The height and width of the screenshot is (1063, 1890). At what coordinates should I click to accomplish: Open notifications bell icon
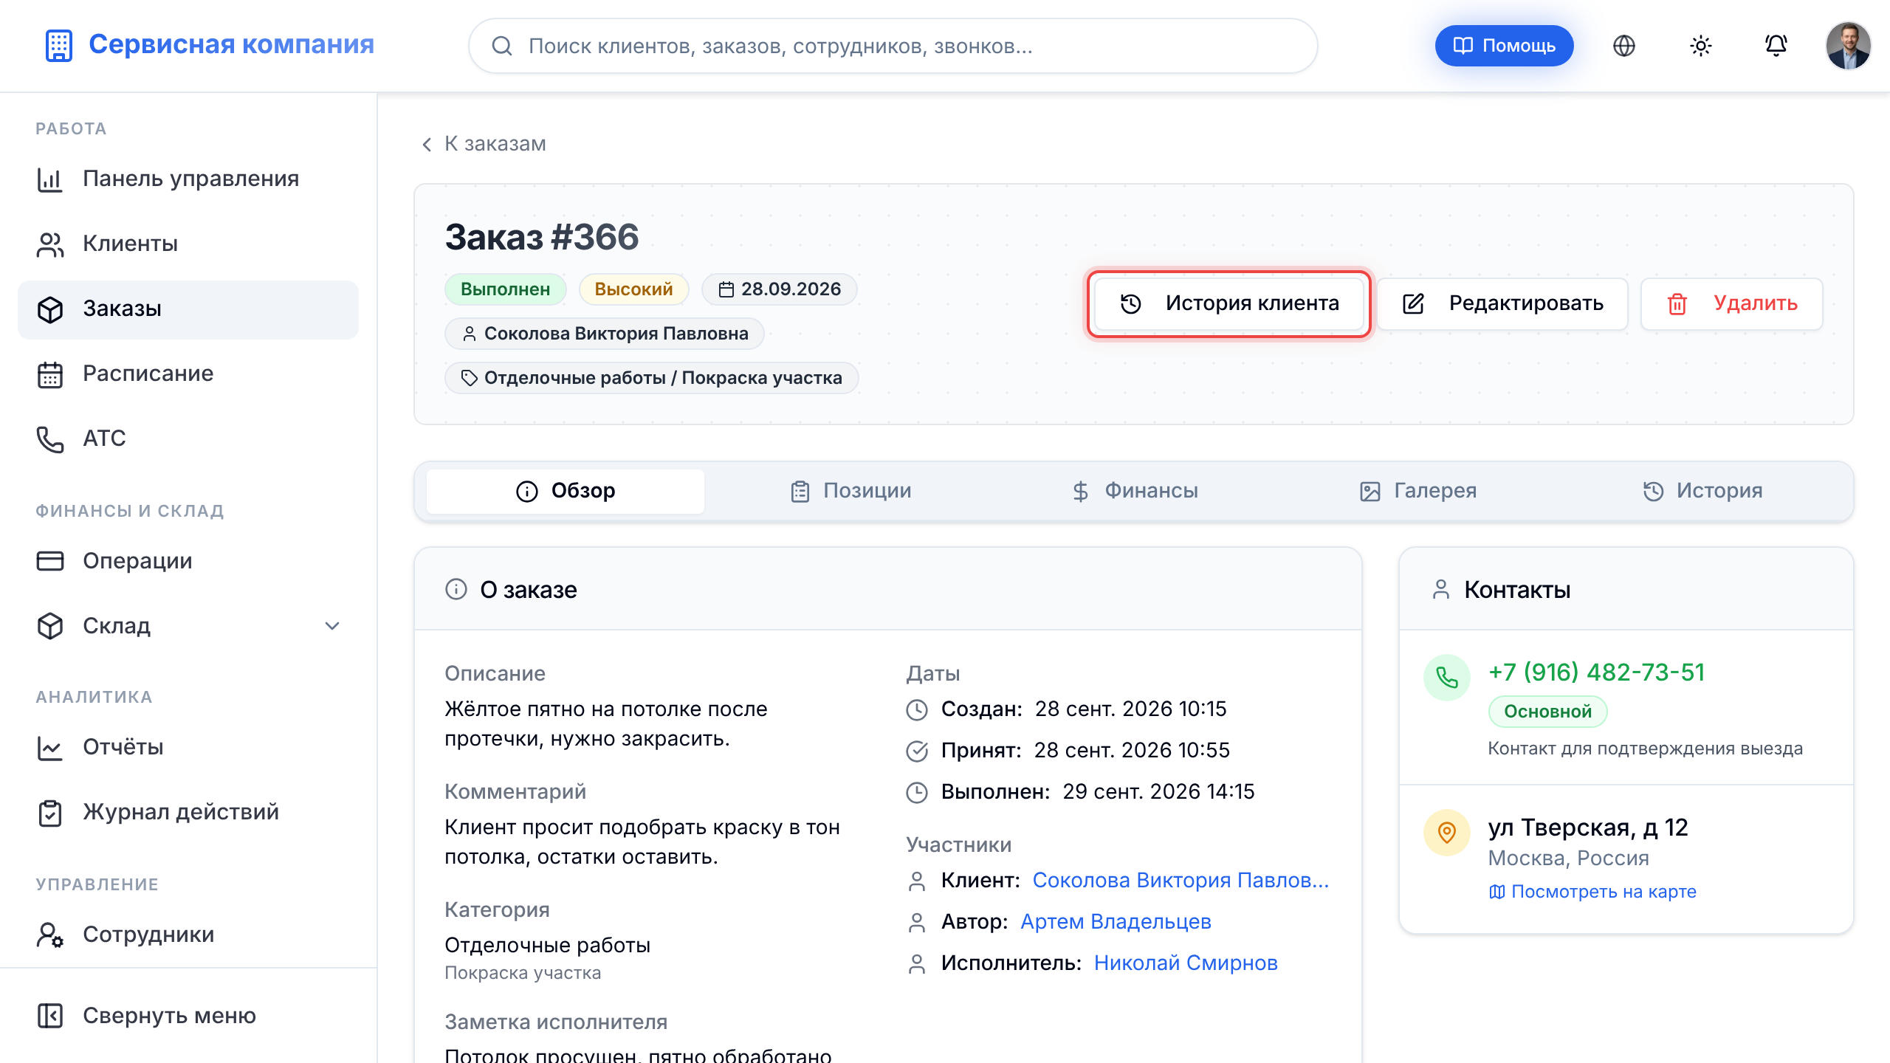coord(1776,46)
